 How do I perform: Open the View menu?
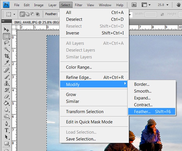(x=91, y=5)
